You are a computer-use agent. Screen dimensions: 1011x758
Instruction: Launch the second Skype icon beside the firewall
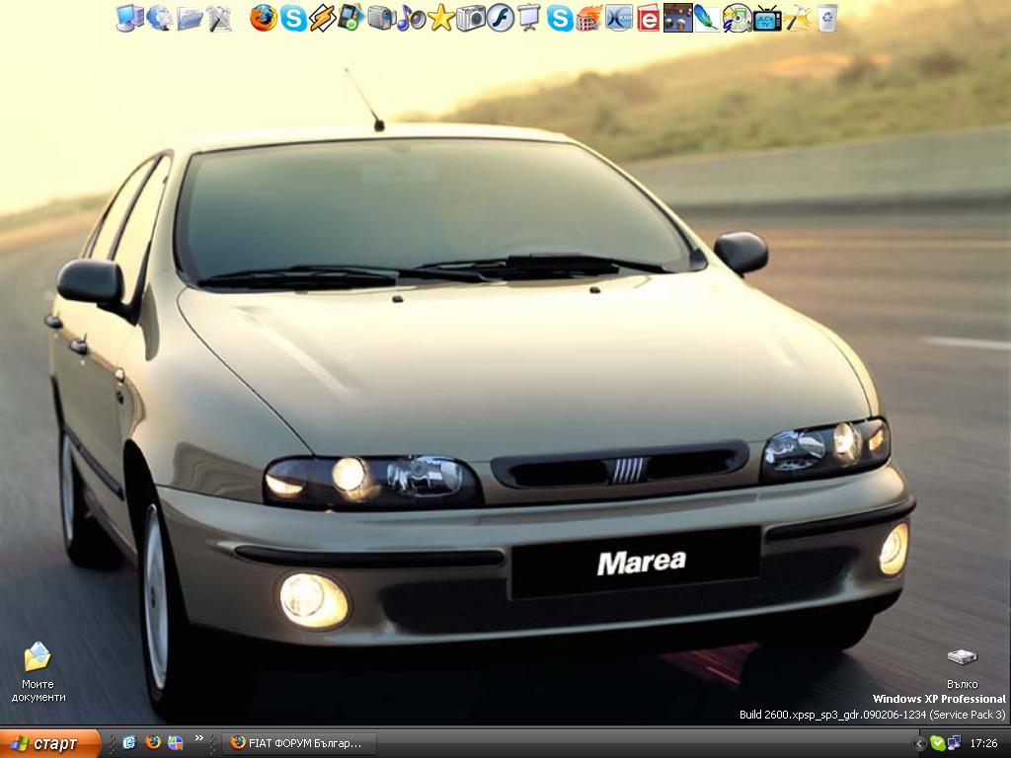[560, 18]
